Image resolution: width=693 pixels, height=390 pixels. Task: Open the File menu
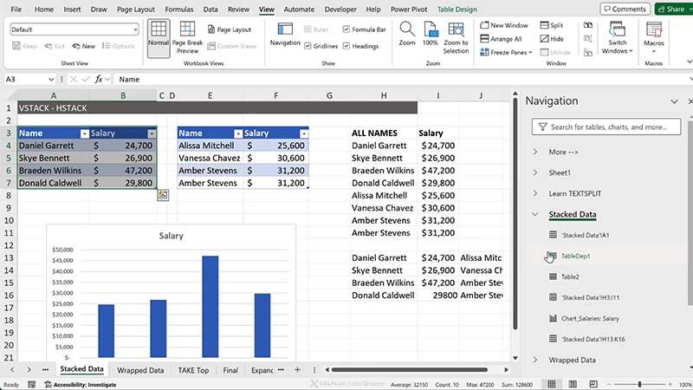16,9
